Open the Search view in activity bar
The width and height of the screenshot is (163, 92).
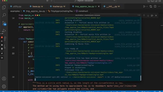pos(4,15)
